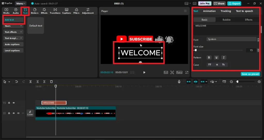The image size is (264, 140).
Task: Open the Media panel
Action: click(x=6, y=11)
